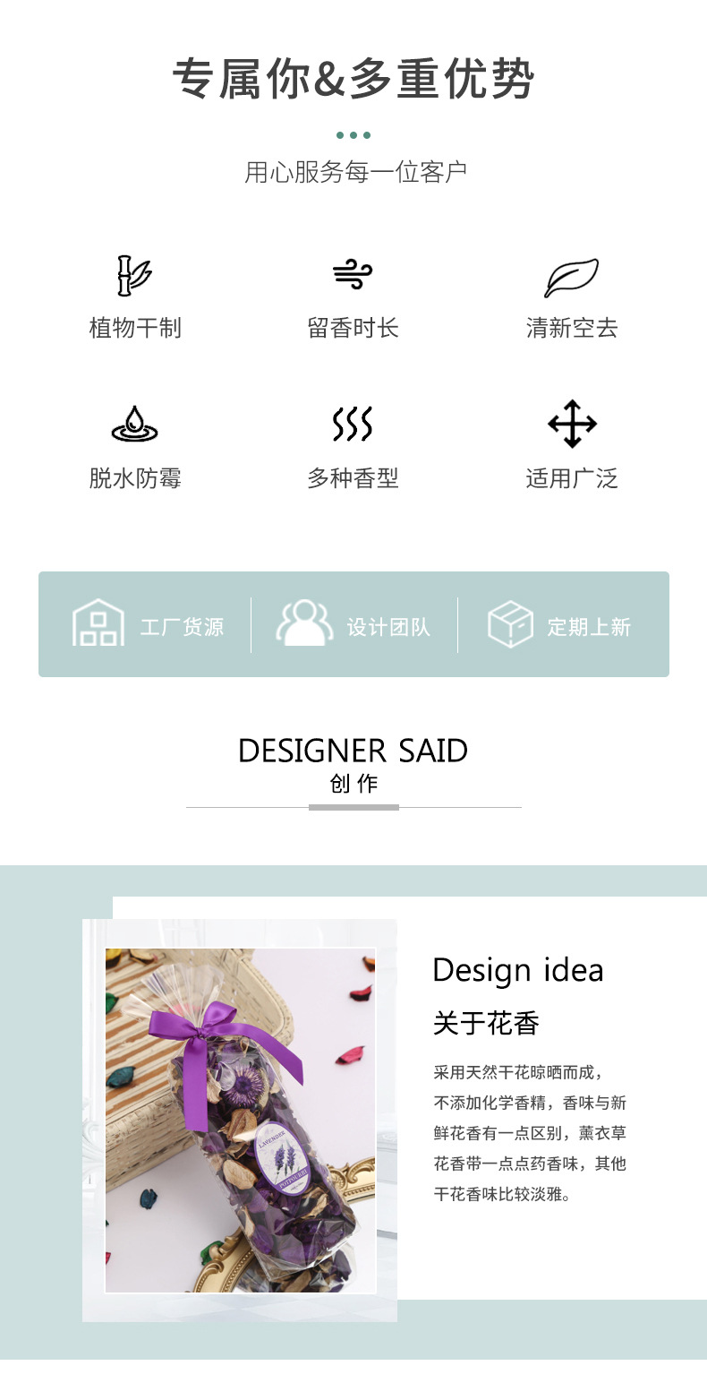Click the 关于花香 heading

tap(486, 1023)
